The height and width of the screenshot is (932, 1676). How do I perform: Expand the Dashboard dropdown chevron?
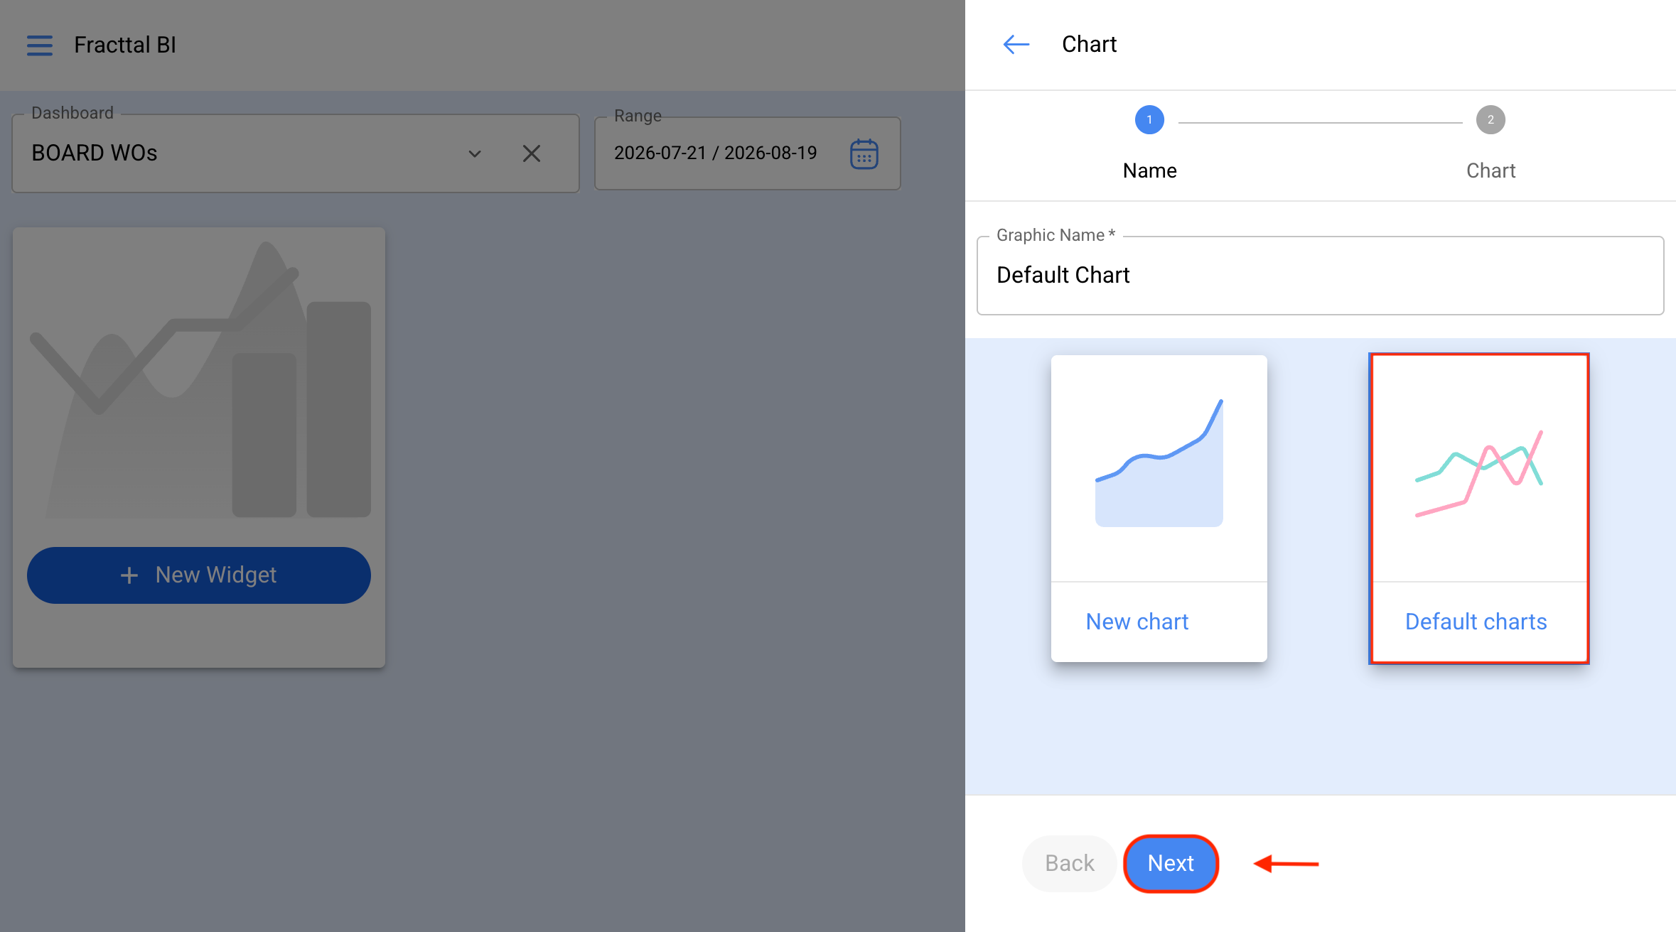click(x=475, y=153)
